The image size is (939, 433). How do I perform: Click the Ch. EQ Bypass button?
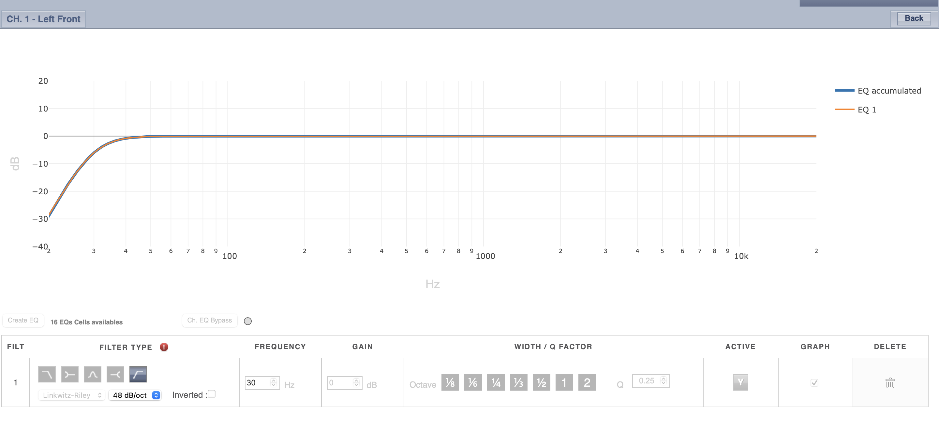209,320
